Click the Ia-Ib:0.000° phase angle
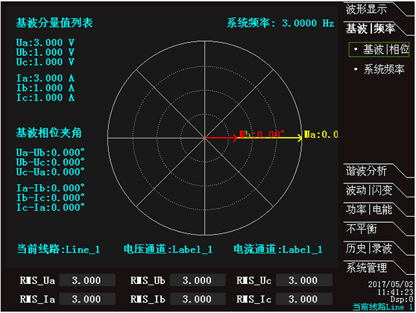This screenshot has height=313, width=416. pyautogui.click(x=50, y=188)
